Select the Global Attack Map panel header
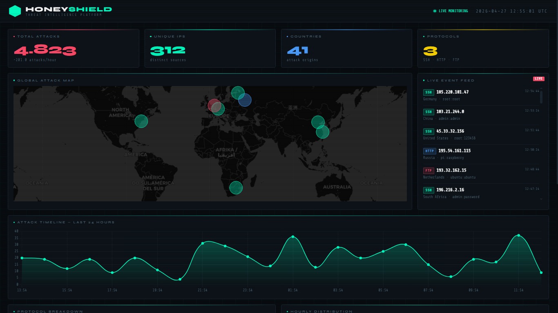This screenshot has width=558, height=313. click(x=45, y=80)
